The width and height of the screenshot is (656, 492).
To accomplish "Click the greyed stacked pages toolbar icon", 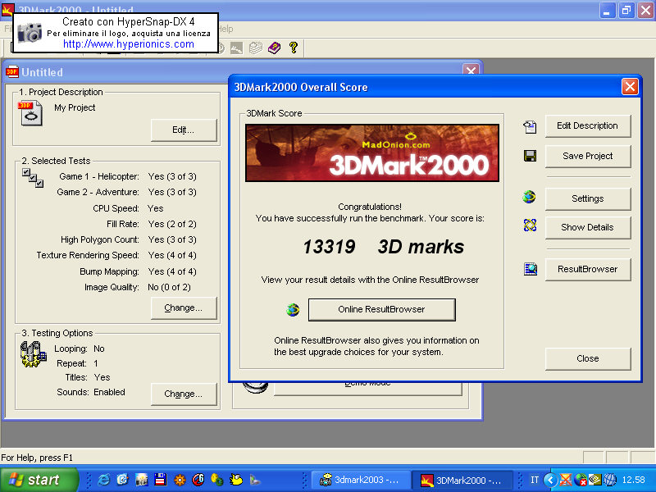I will pyautogui.click(x=256, y=48).
